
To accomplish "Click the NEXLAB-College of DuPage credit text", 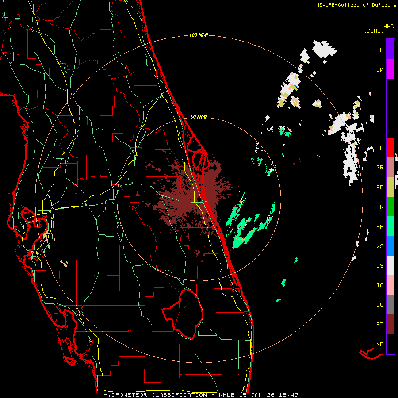I will point(353,5).
